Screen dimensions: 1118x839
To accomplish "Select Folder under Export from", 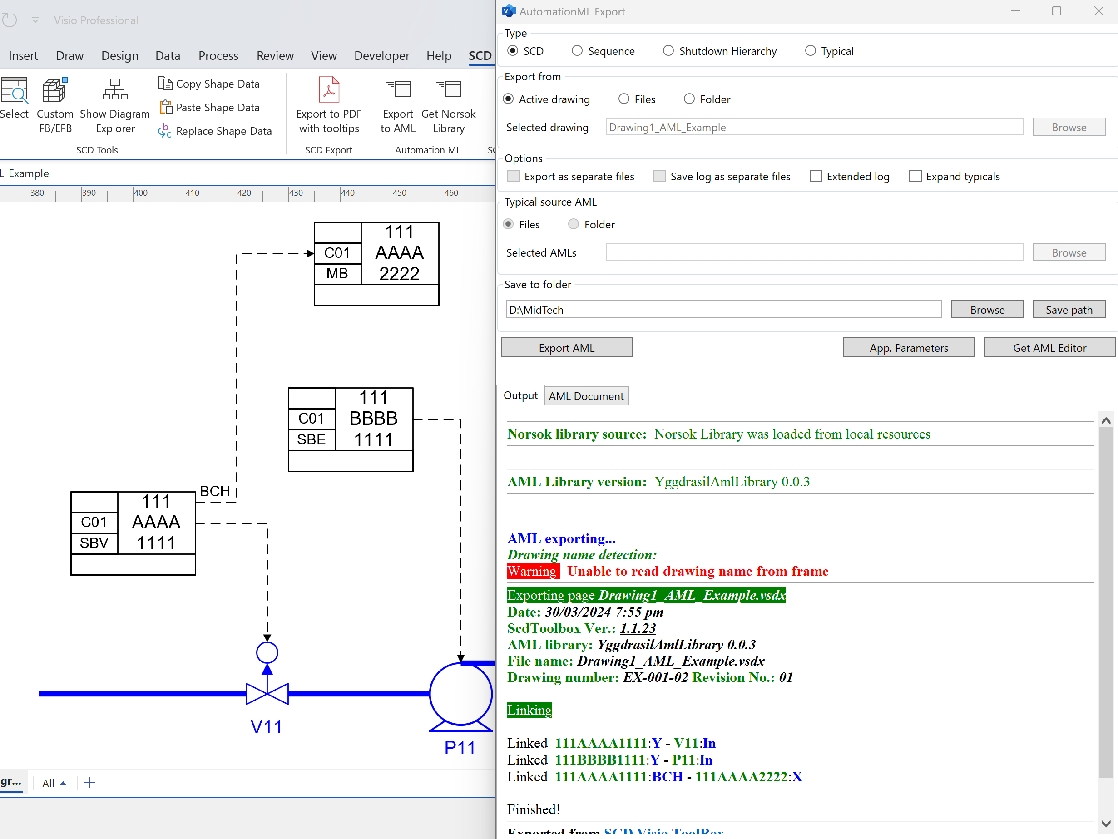I will pos(689,99).
